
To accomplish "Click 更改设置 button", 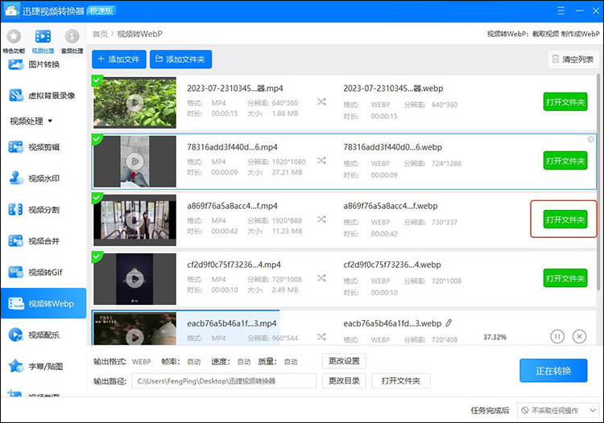I will click(x=344, y=361).
